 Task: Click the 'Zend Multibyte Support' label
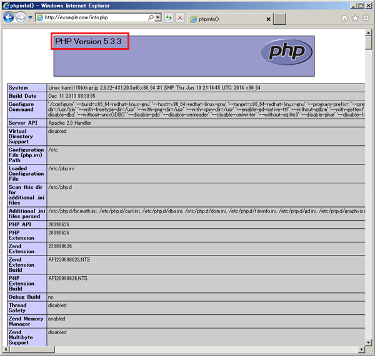point(21,337)
